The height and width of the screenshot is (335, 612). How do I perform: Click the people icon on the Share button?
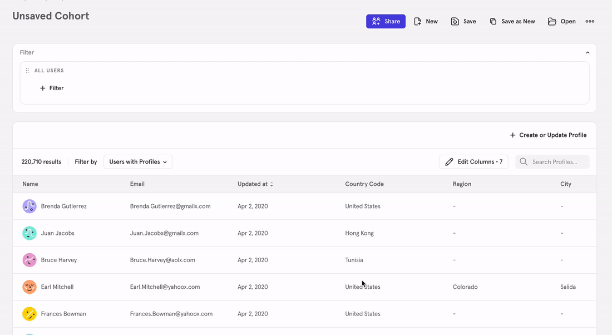click(x=376, y=21)
